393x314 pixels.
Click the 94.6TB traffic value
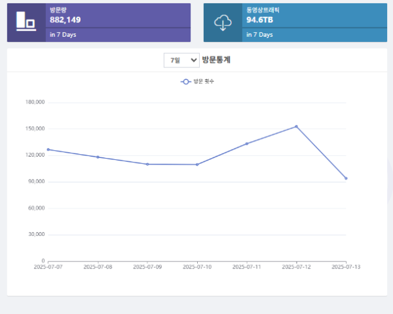coord(260,20)
